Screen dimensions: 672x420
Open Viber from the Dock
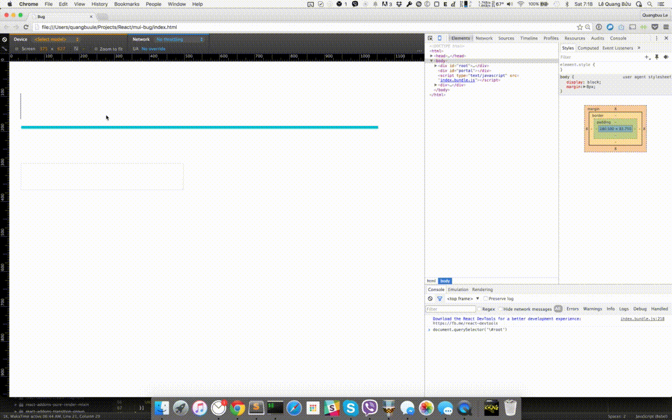pos(369,408)
